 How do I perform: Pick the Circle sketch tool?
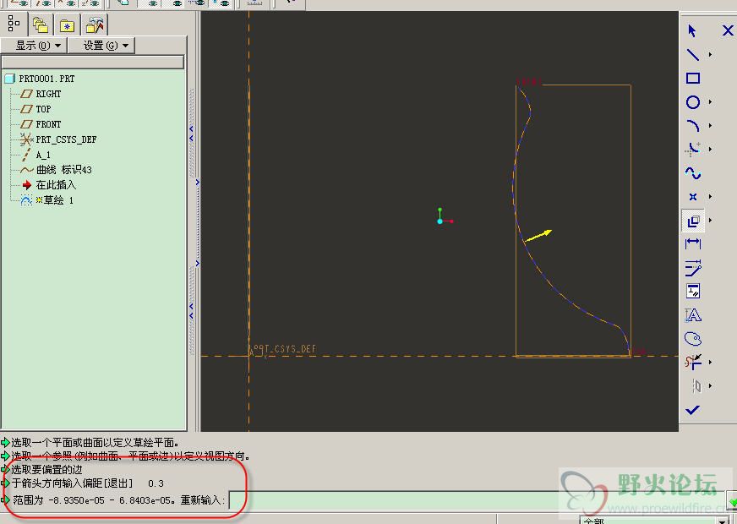click(x=693, y=102)
